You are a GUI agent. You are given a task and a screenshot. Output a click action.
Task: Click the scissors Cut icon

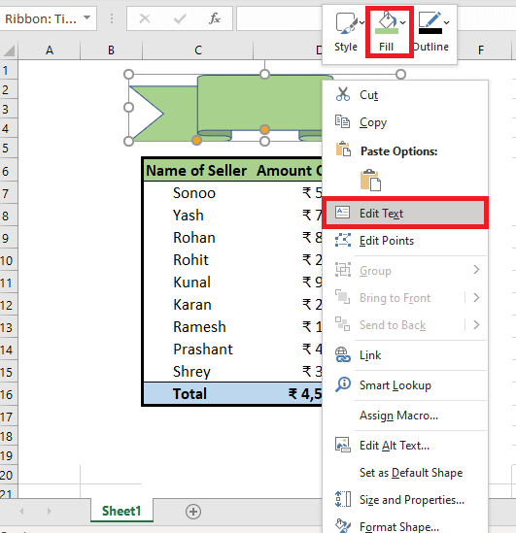(342, 94)
